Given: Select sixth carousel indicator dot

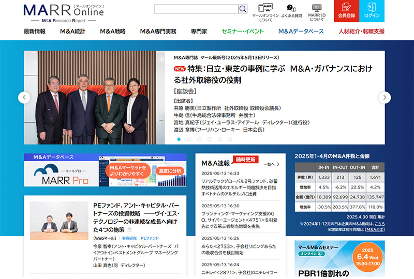Looking at the screenshot, I should point(230,139).
